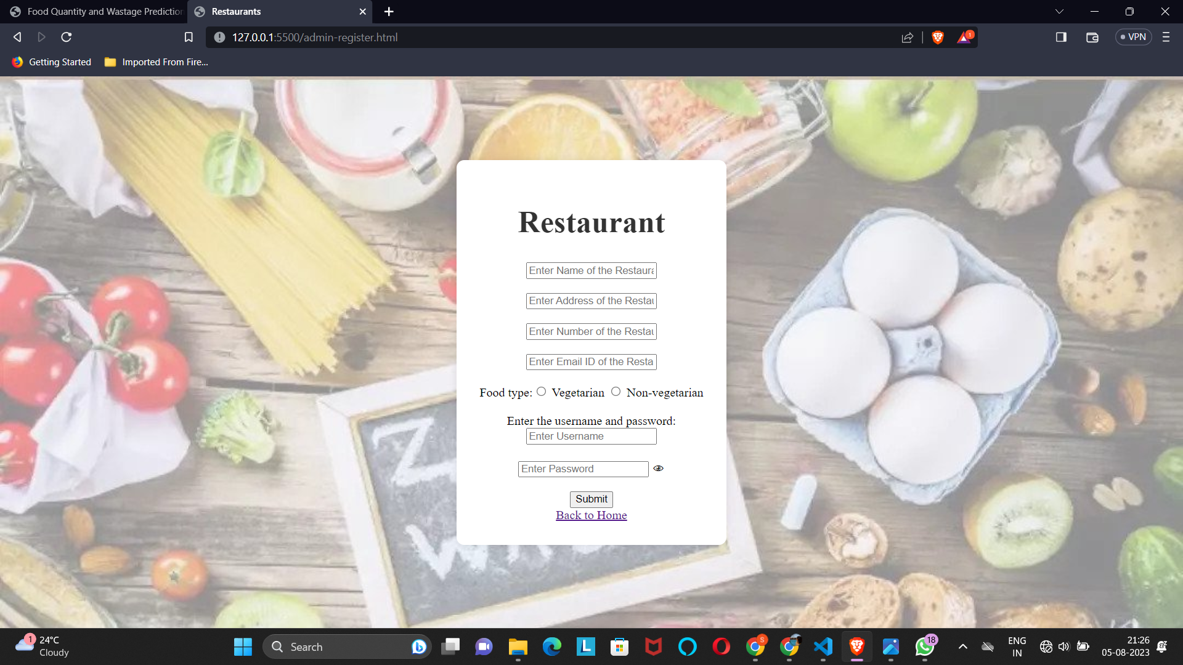Show hidden system tray icons
Viewport: 1183px width, 665px height.
coord(963,647)
